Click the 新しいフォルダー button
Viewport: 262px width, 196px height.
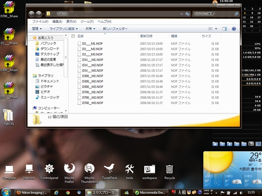[x=115, y=29]
